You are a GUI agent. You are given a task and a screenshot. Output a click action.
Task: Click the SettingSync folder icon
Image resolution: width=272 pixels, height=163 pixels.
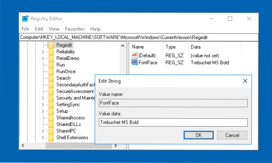51,104
